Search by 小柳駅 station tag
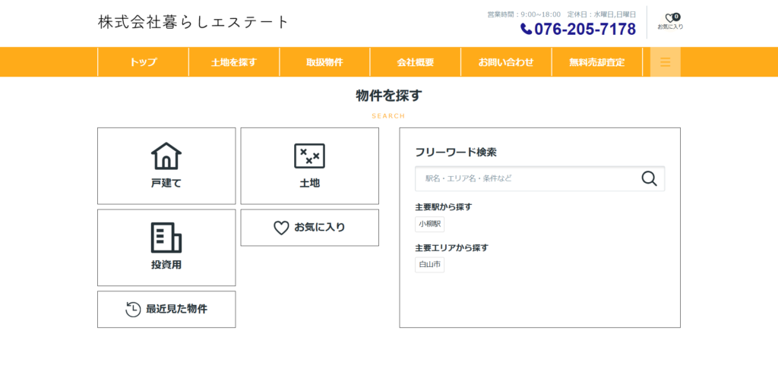Image resolution: width=778 pixels, height=365 pixels. click(x=430, y=224)
